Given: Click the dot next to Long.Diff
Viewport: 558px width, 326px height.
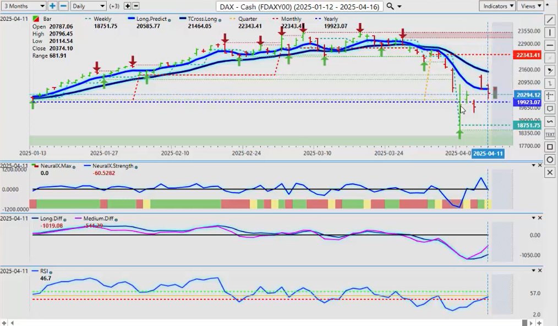Looking at the screenshot, I should (x=66, y=220).
